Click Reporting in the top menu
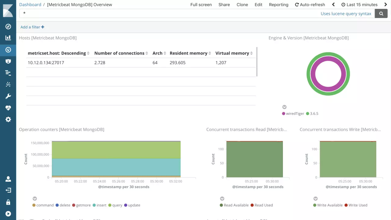Image resolution: width=391 pixels, height=220 pixels. 278,5
